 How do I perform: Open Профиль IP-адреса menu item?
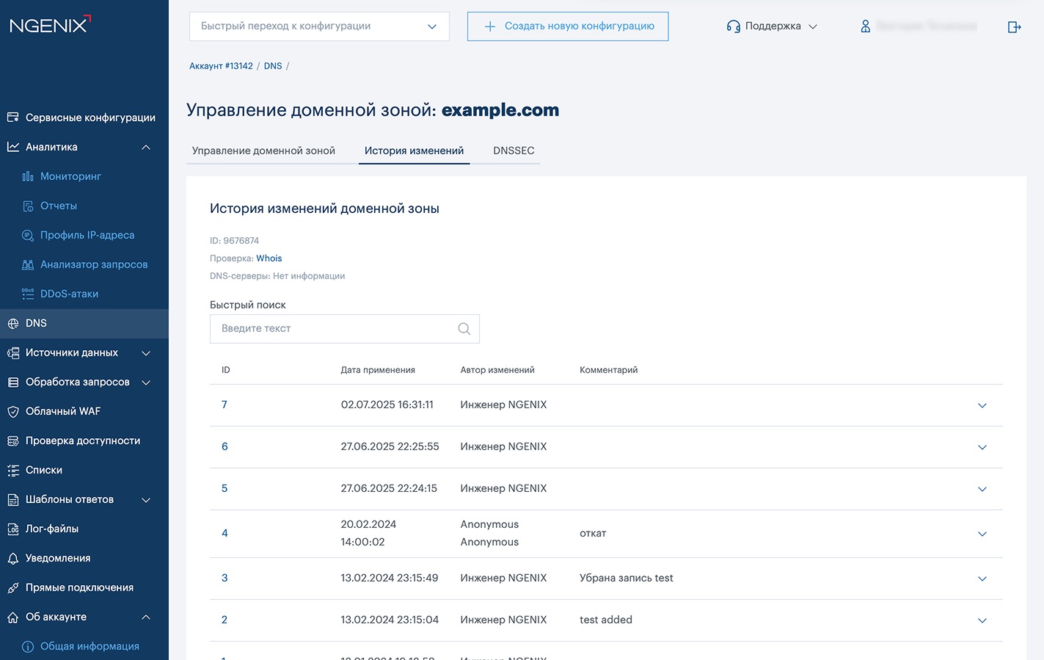87,235
